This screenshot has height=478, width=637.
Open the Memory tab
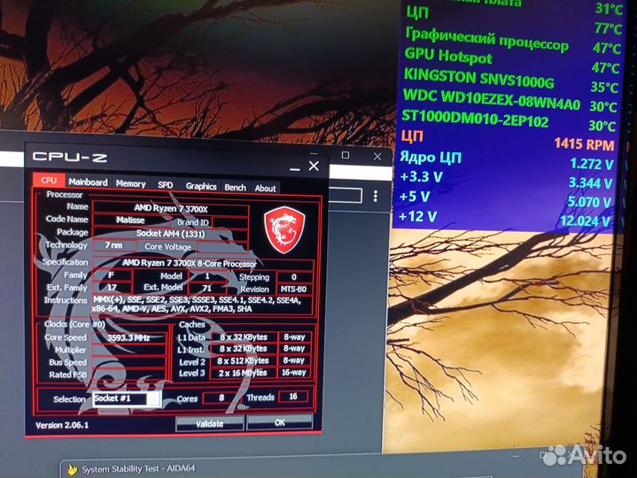130,184
